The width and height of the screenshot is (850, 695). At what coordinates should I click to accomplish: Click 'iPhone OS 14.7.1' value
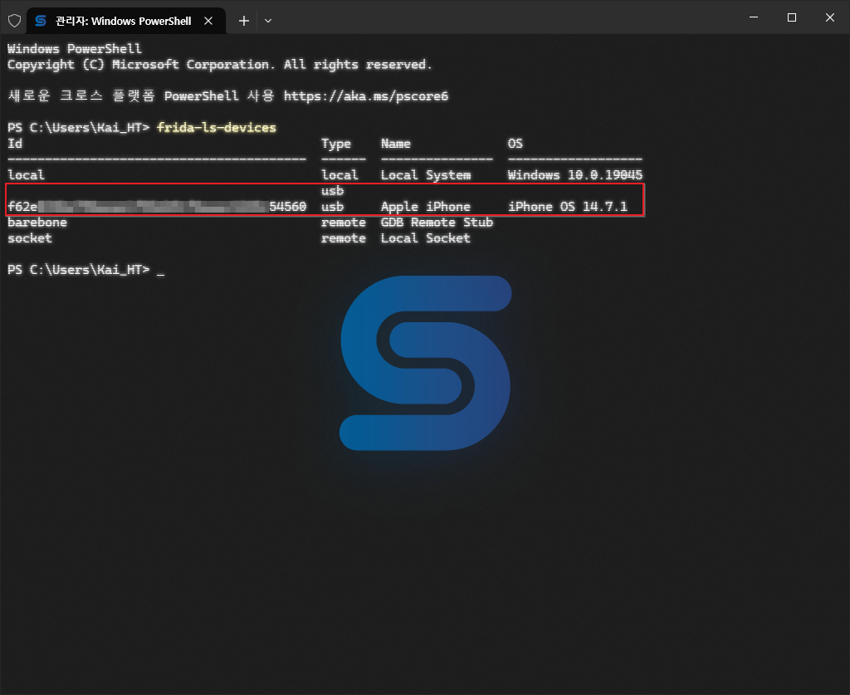[x=568, y=206]
